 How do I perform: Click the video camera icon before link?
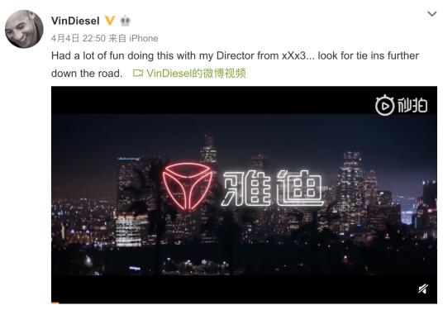coord(138,74)
